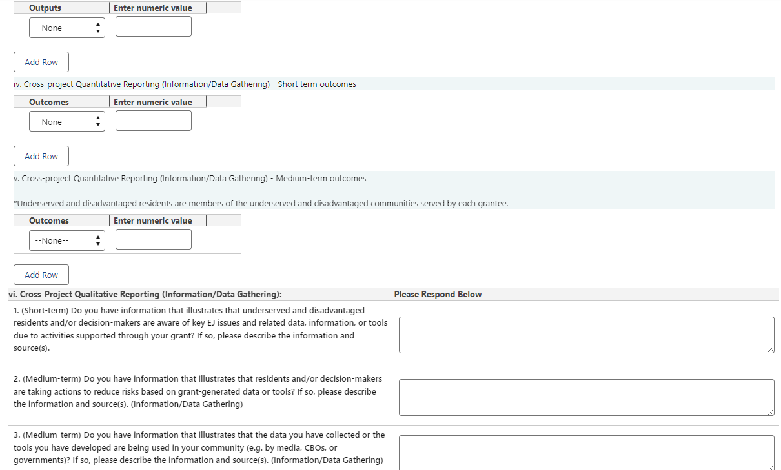Click resize handle of question 2 response box
Viewport: 781px width, 470px height.
tap(771, 412)
